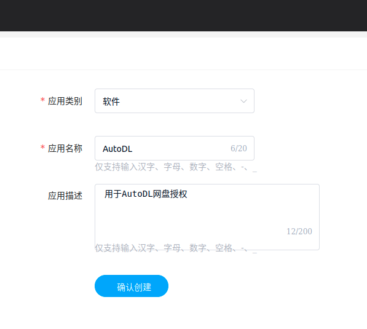Click the 12/200 character counter
This screenshot has height=329, width=367.
(x=299, y=231)
